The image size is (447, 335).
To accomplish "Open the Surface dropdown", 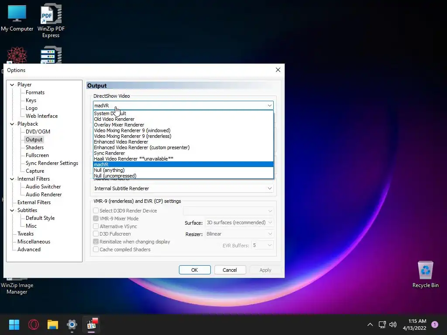I will click(239, 222).
